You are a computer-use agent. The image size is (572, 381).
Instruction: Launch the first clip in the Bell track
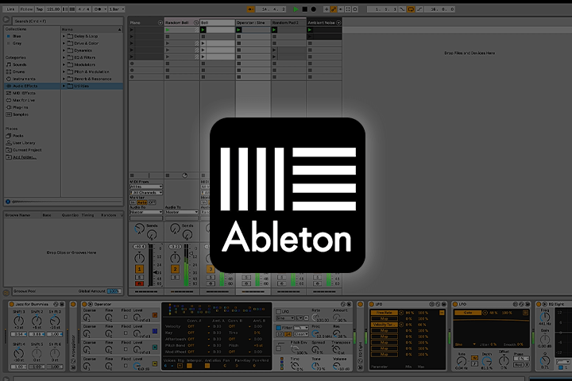point(203,30)
